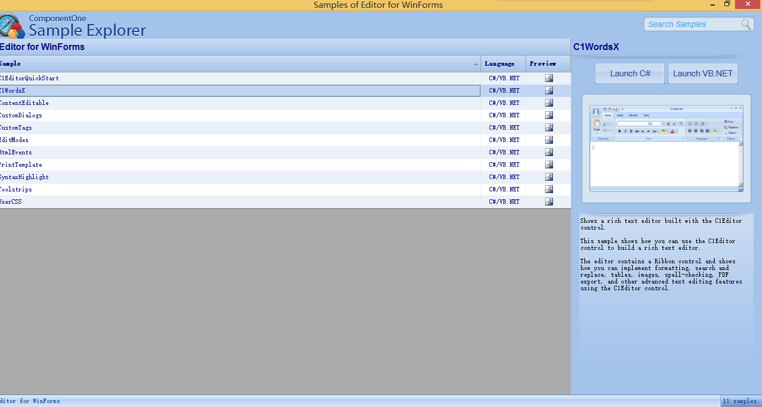Open preview icon for CustomDialogs row
The height and width of the screenshot is (407, 762).
(x=548, y=115)
